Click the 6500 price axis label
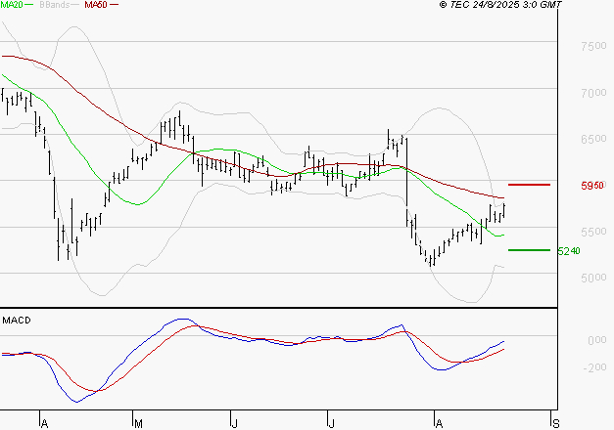The width and height of the screenshot is (614, 430). point(593,139)
